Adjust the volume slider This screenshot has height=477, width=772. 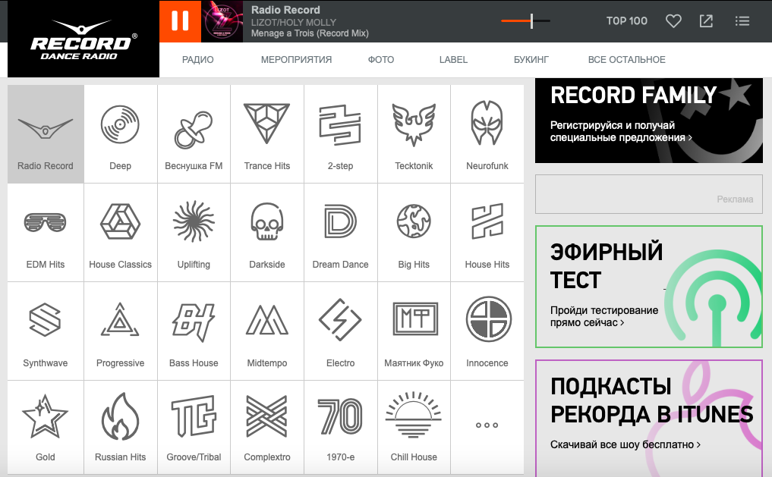click(x=525, y=21)
